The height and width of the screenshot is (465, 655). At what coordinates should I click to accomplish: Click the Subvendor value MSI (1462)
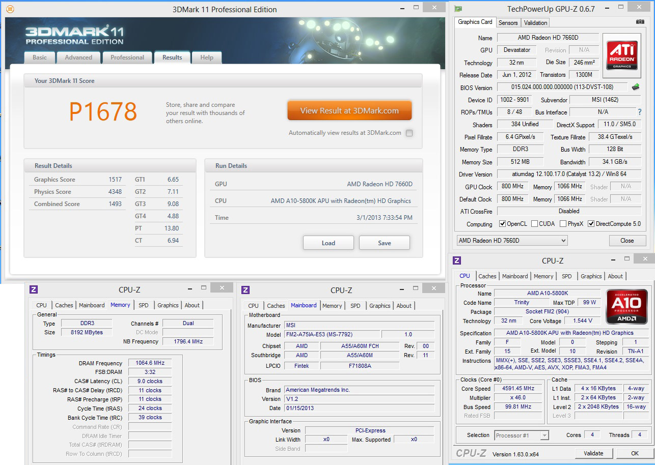click(605, 100)
